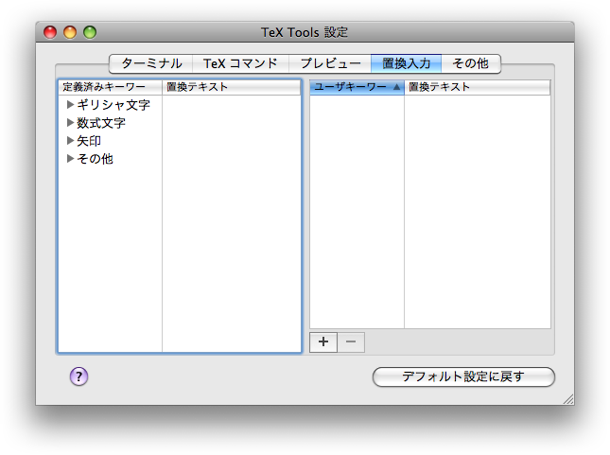This screenshot has width=610, height=455.
Task: Minimize window with the yellow button
Action: coord(70,32)
